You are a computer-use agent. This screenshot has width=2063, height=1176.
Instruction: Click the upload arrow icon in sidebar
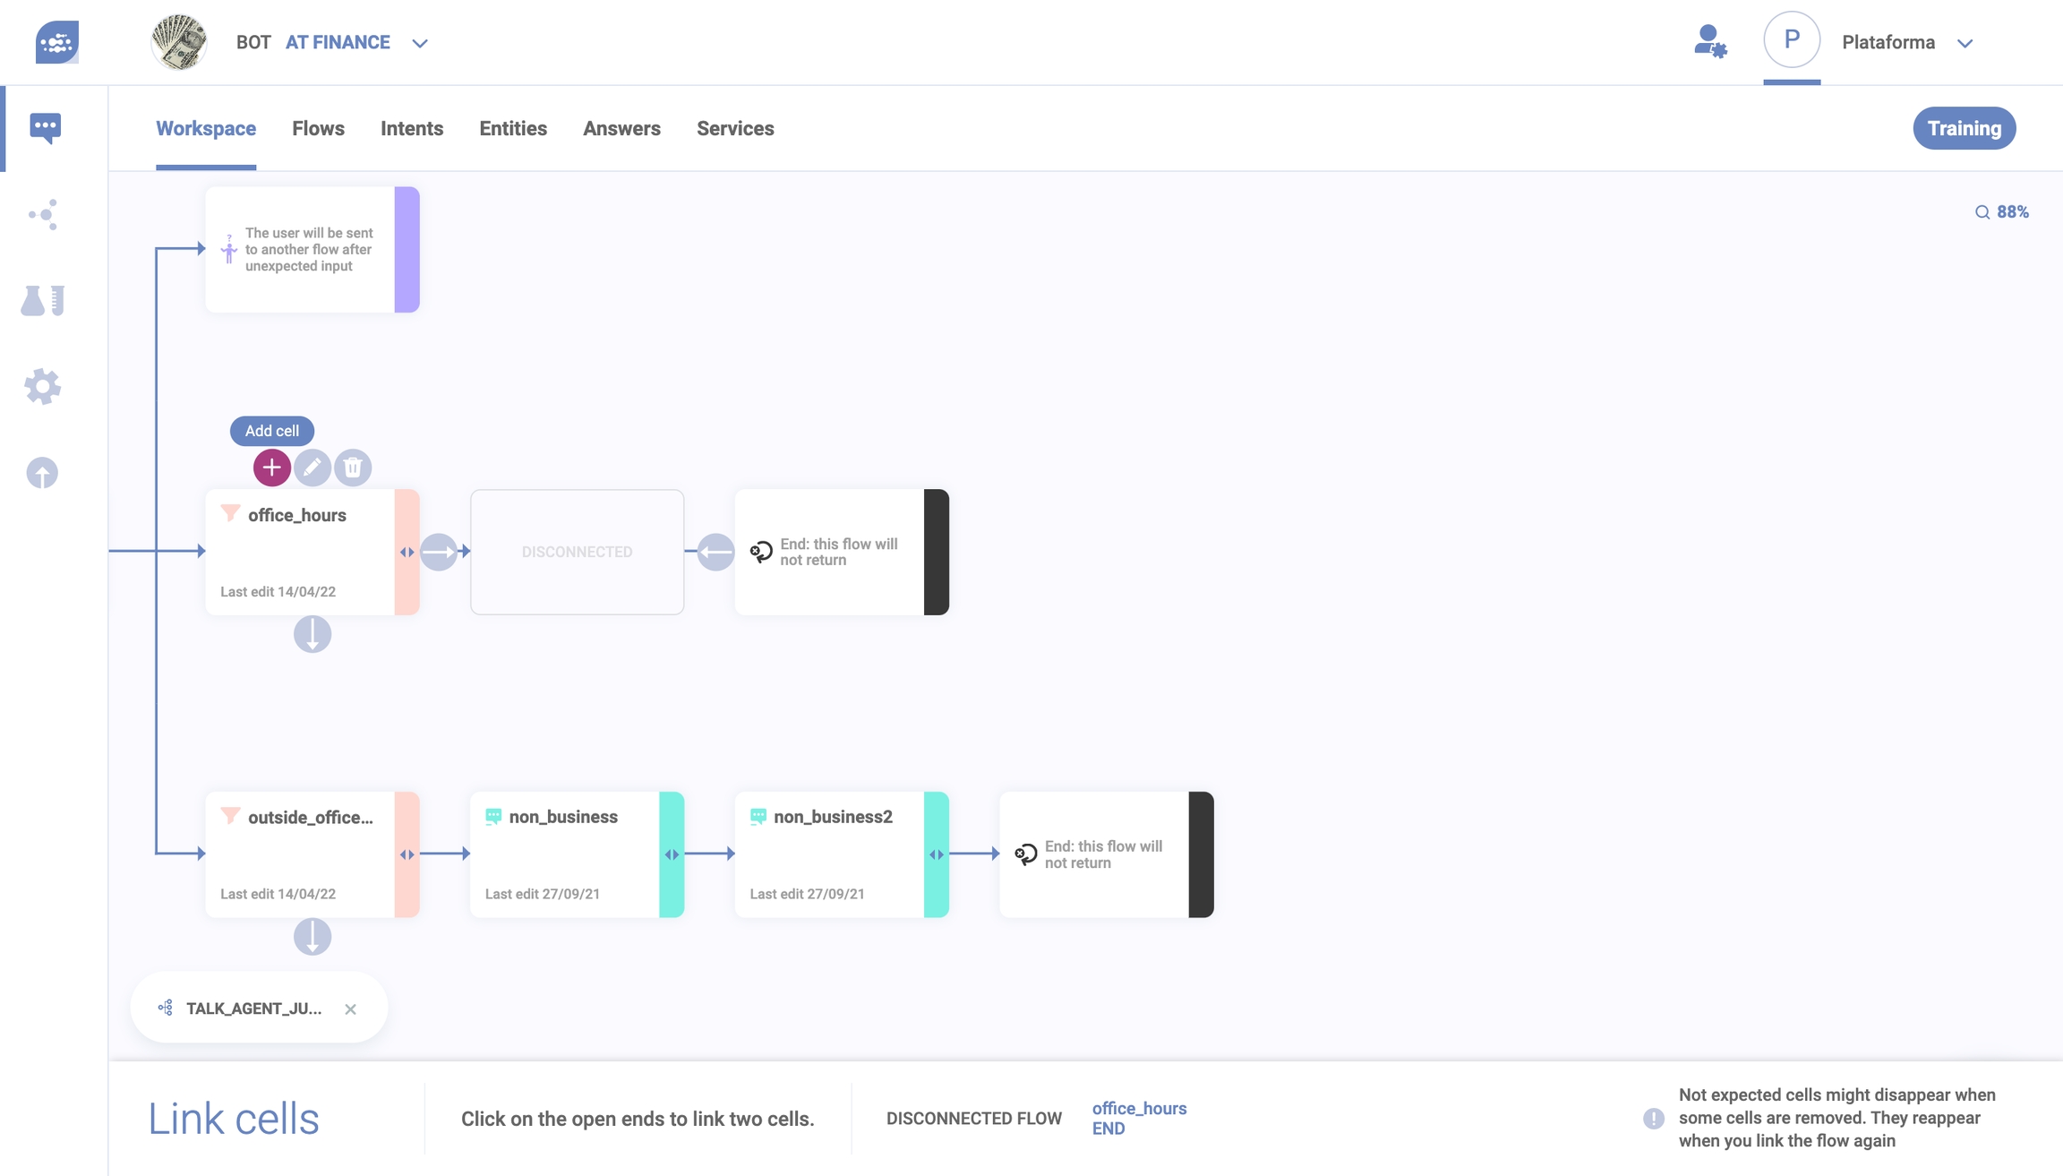tap(42, 473)
